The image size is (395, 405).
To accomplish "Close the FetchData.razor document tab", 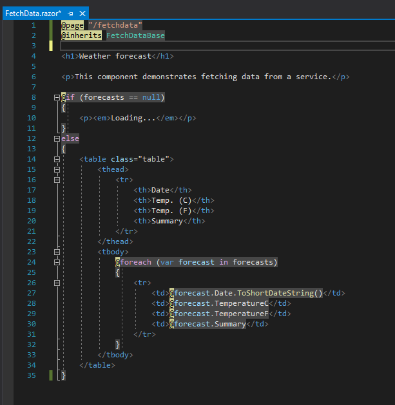I will tap(83, 14).
